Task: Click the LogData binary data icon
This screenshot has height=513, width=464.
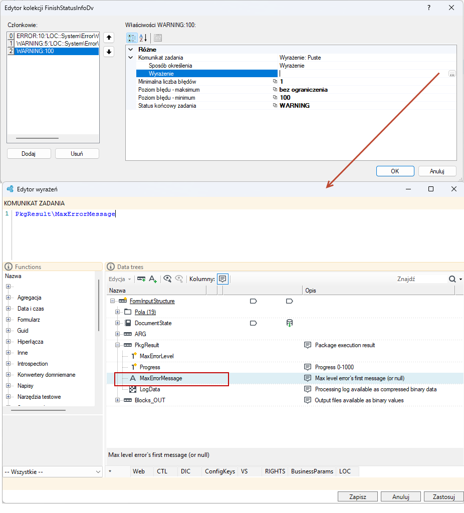Action: point(132,389)
